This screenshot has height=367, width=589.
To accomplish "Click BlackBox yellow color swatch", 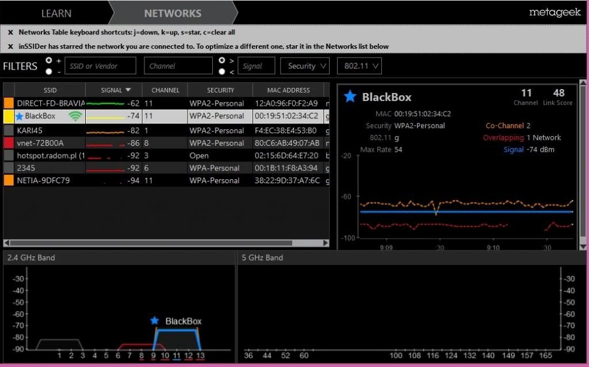I will (9, 116).
